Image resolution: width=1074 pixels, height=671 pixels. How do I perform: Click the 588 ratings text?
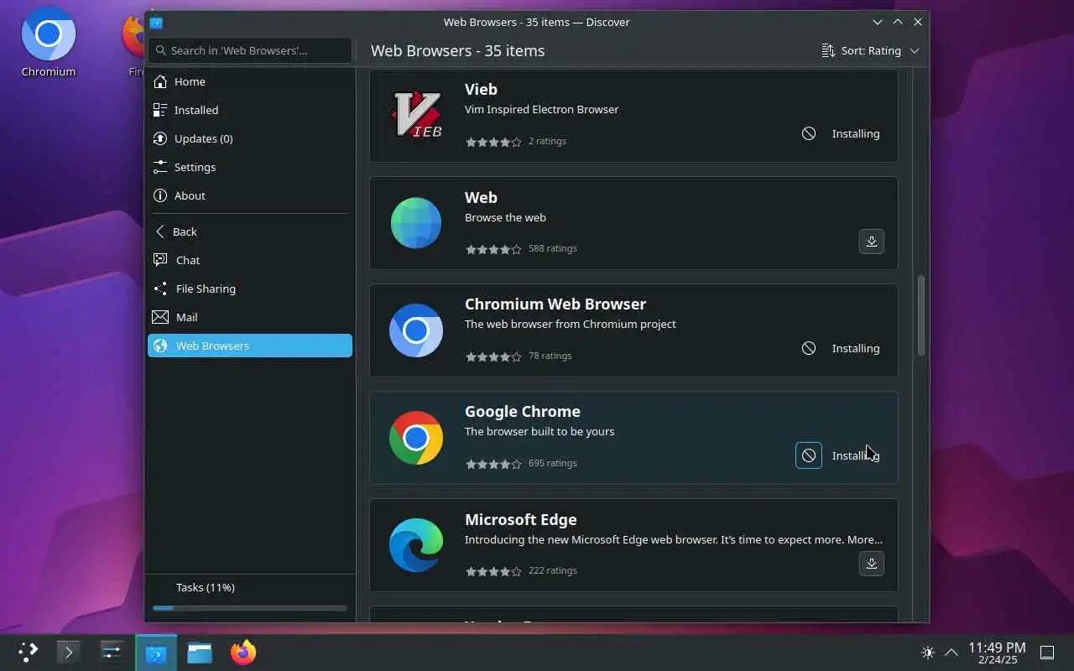click(552, 248)
